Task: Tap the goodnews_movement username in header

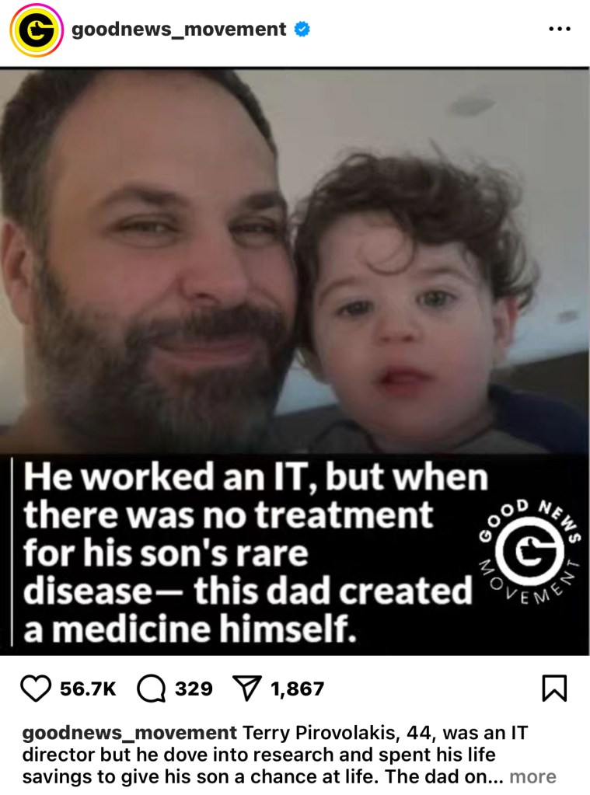Action: point(179,30)
